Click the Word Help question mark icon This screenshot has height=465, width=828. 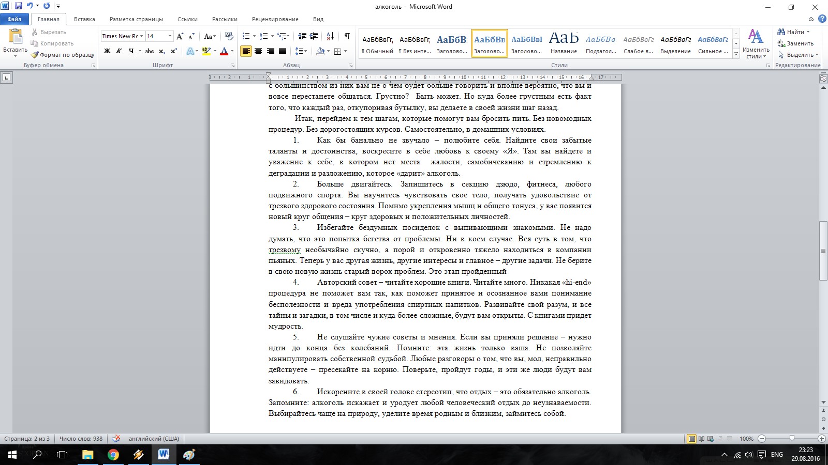pos(822,19)
